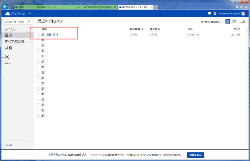The height and width of the screenshot is (161, 250).
Task: Open ファイル in the left navigation
Action: [10, 29]
